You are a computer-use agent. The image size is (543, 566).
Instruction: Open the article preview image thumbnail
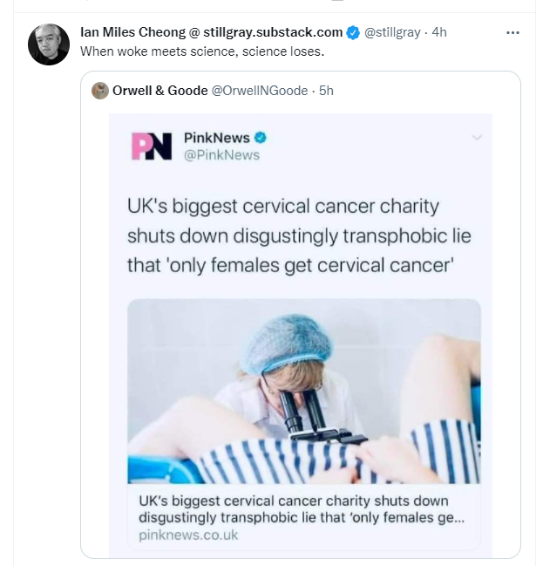click(303, 392)
